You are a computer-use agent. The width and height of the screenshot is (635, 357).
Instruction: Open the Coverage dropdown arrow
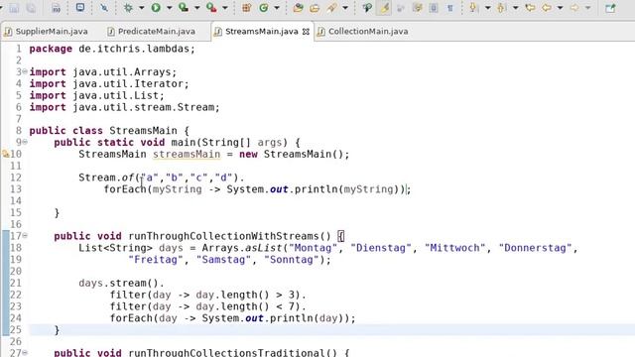coord(197,8)
